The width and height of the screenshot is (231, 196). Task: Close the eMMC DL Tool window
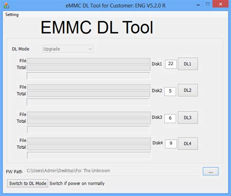tap(220, 4)
